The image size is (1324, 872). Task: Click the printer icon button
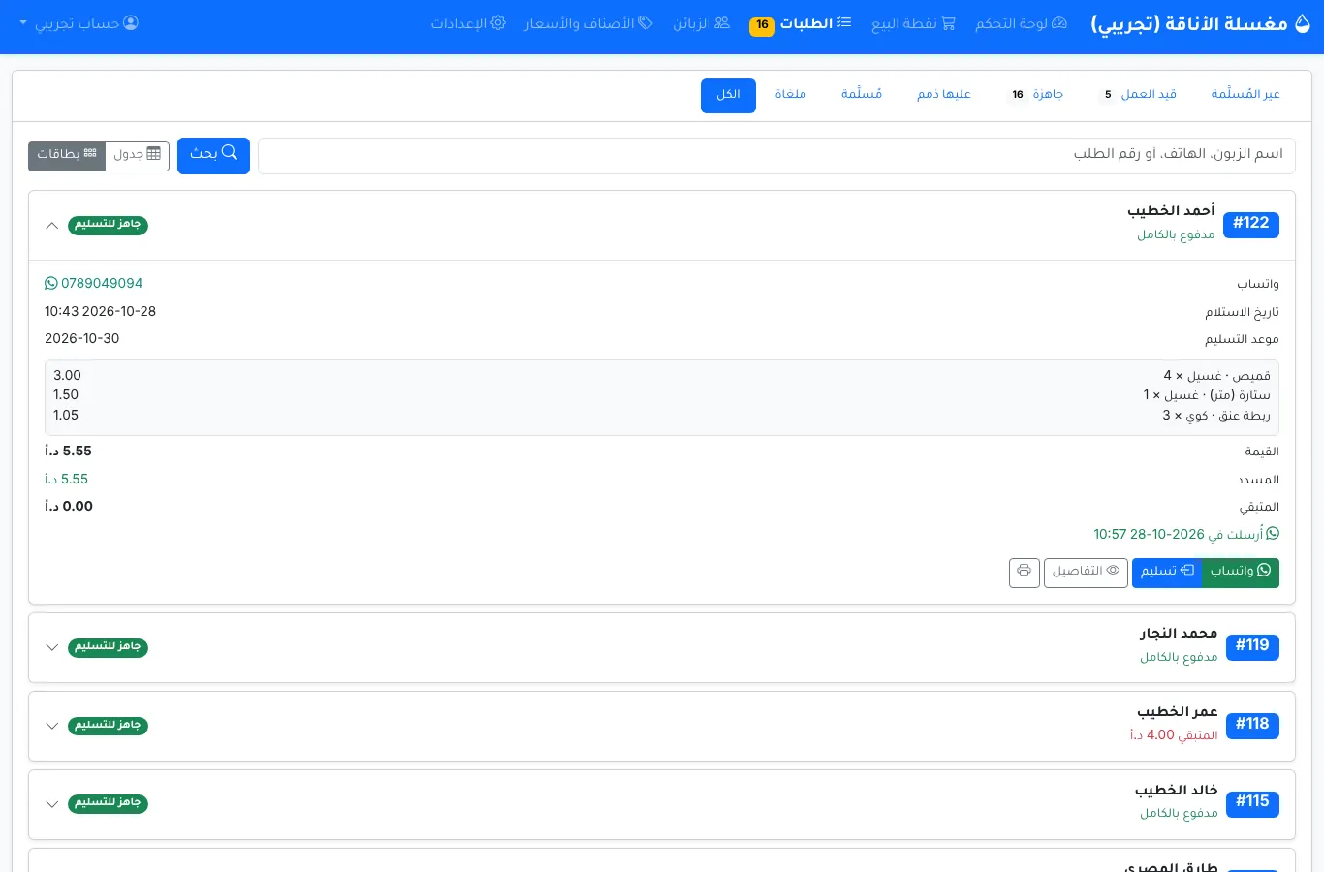click(x=1025, y=573)
